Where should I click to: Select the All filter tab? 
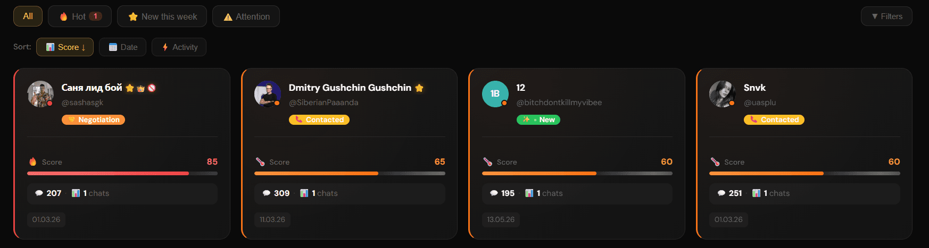coord(28,16)
